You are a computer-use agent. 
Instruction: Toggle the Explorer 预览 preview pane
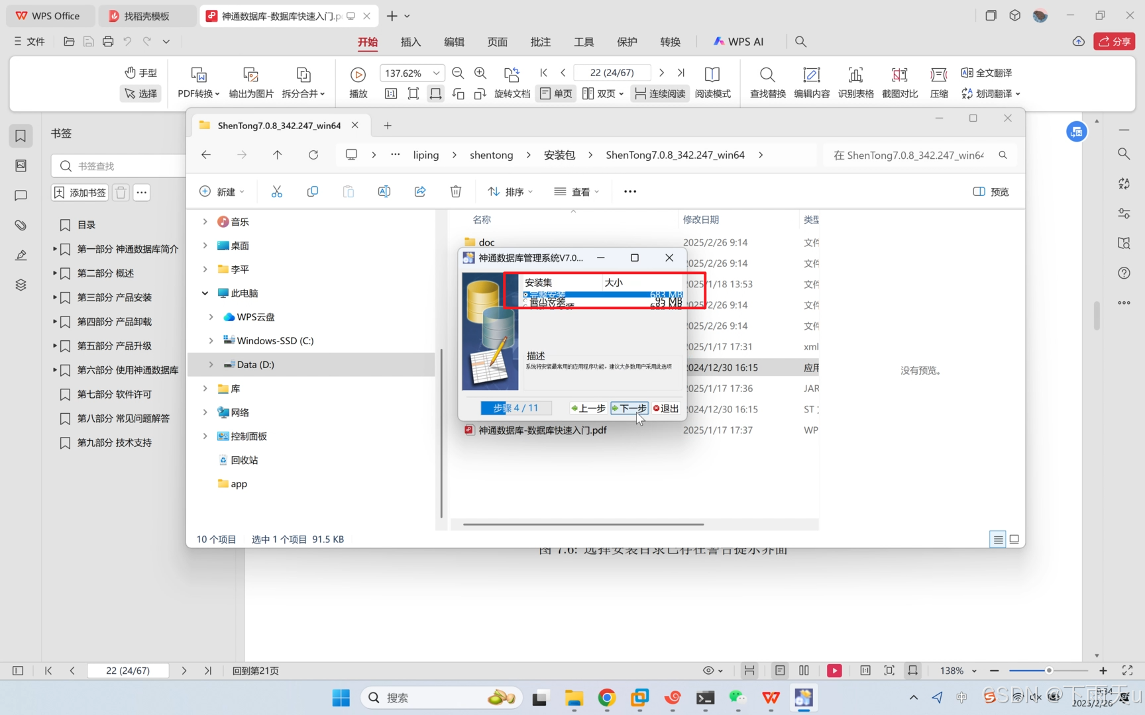pos(991,191)
